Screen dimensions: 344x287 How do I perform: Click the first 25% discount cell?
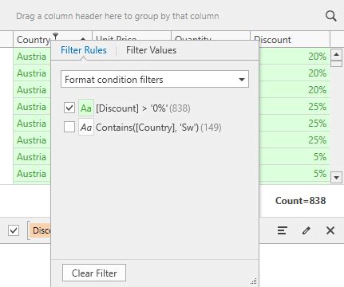pos(295,107)
